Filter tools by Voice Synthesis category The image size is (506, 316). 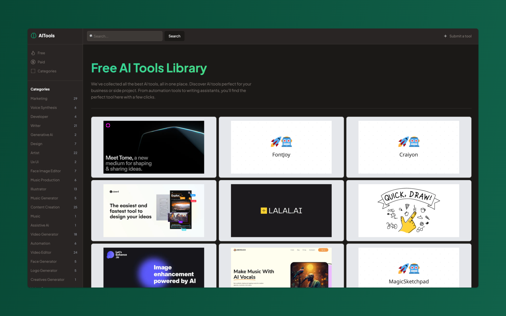coord(44,107)
